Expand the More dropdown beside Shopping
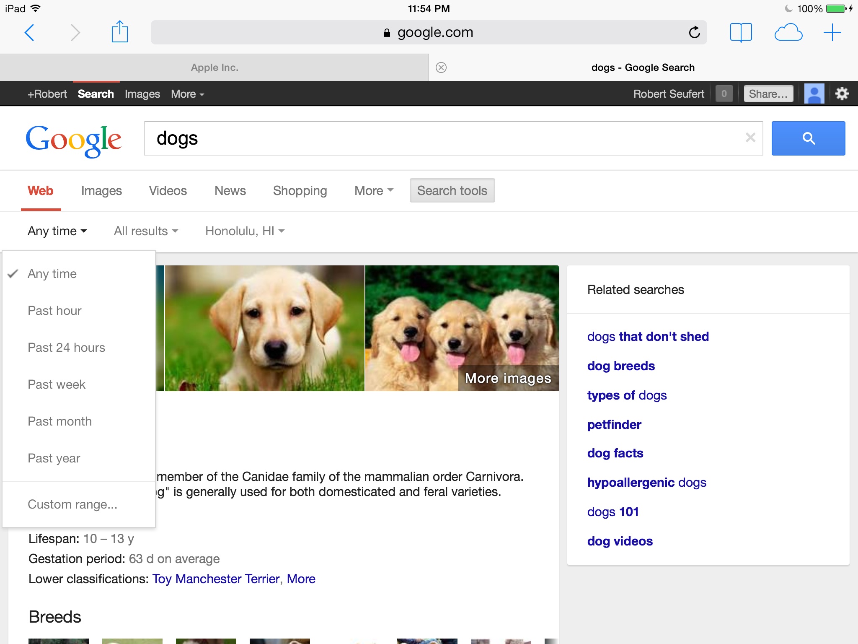The width and height of the screenshot is (858, 644). point(374,191)
